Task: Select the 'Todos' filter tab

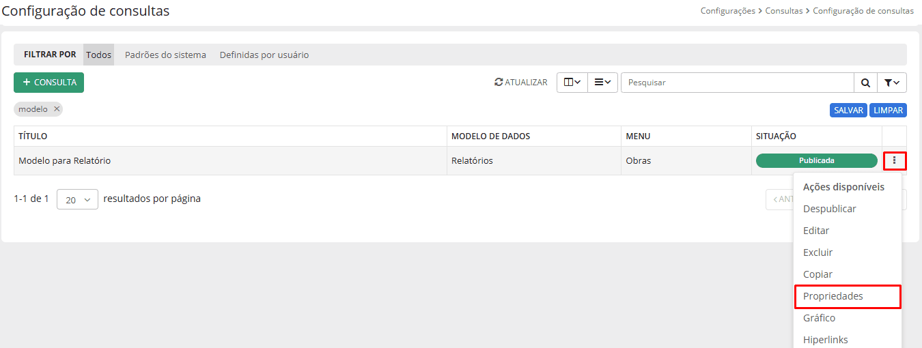Action: coord(98,55)
